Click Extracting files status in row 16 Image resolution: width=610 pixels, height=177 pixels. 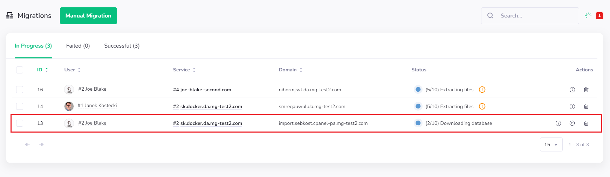point(450,90)
